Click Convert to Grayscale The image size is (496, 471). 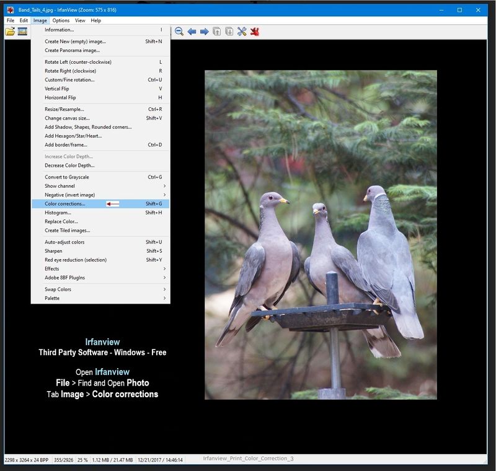pyautogui.click(x=67, y=177)
